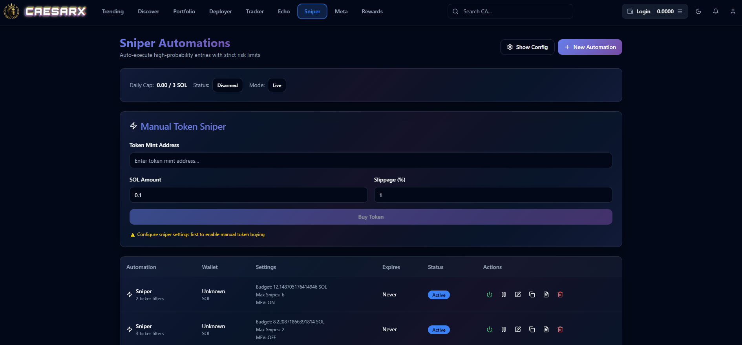
Task: Focus the Token Mint Address field
Action: click(371, 160)
